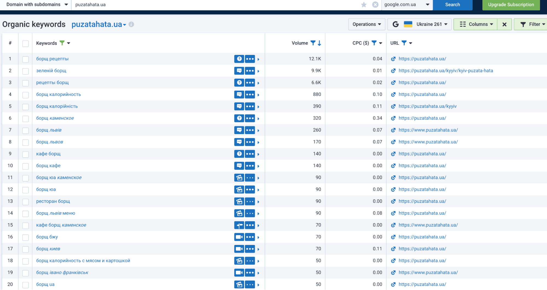
Task: Open the Columns dropdown
Action: point(476,24)
